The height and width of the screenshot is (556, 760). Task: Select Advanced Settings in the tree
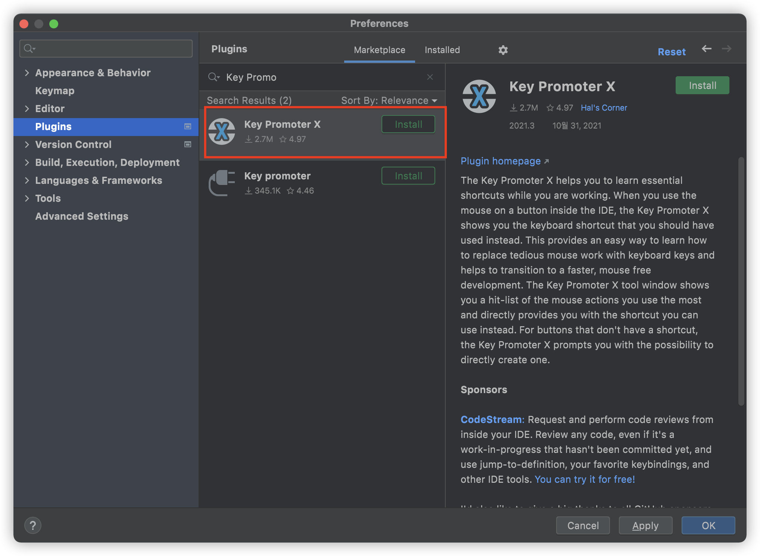click(82, 216)
